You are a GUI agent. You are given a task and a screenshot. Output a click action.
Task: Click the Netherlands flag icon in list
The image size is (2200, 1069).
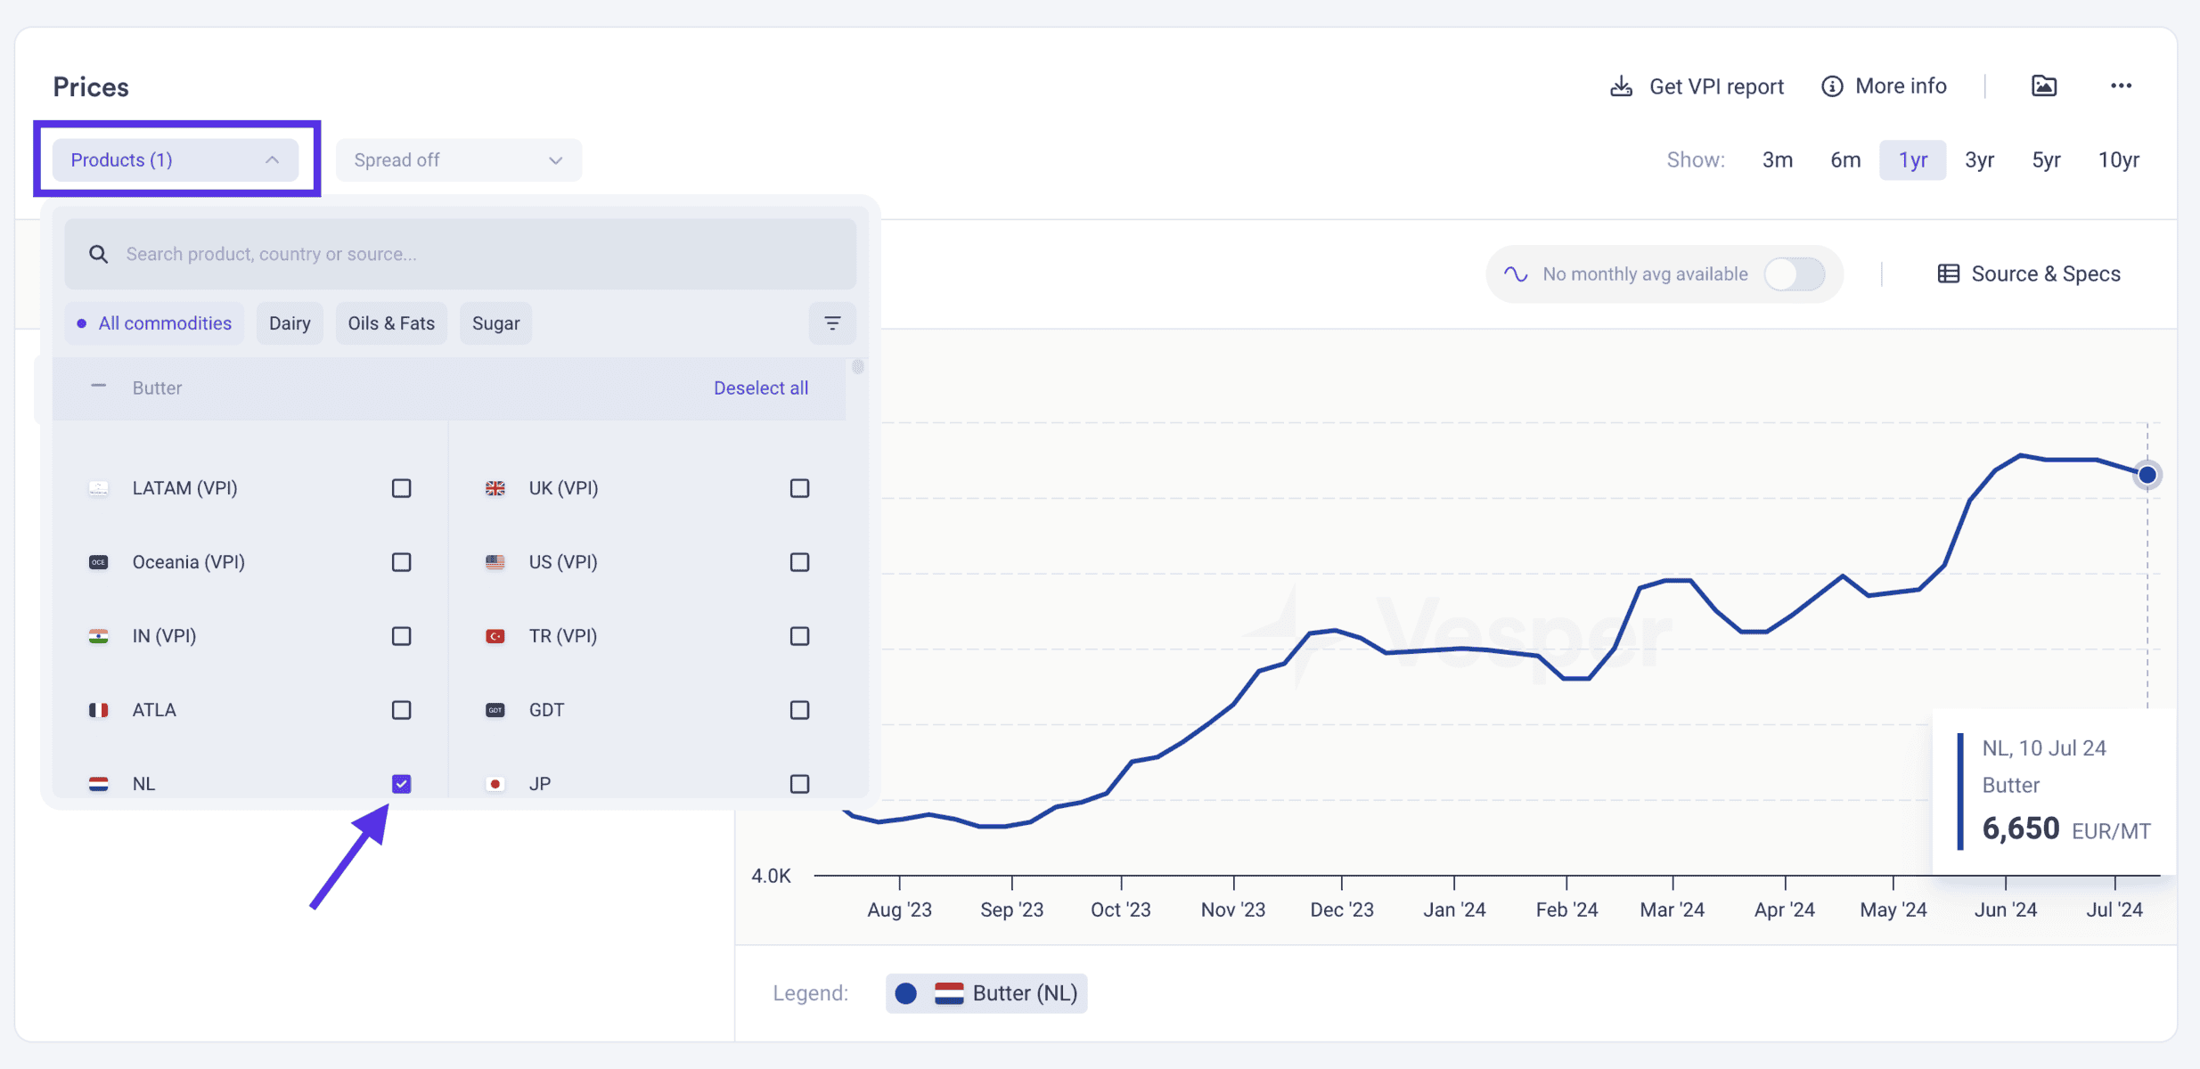point(98,784)
